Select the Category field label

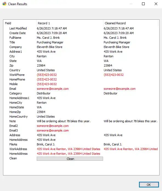pos(16,93)
